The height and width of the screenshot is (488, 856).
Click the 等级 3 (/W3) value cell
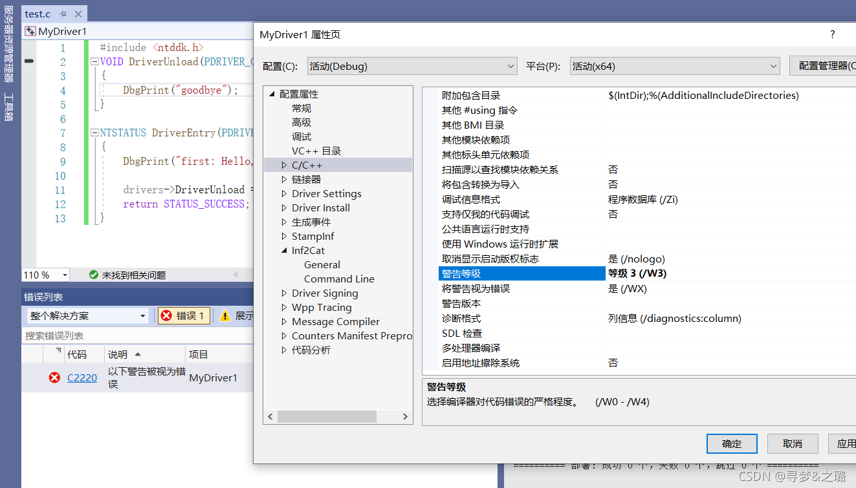731,273
